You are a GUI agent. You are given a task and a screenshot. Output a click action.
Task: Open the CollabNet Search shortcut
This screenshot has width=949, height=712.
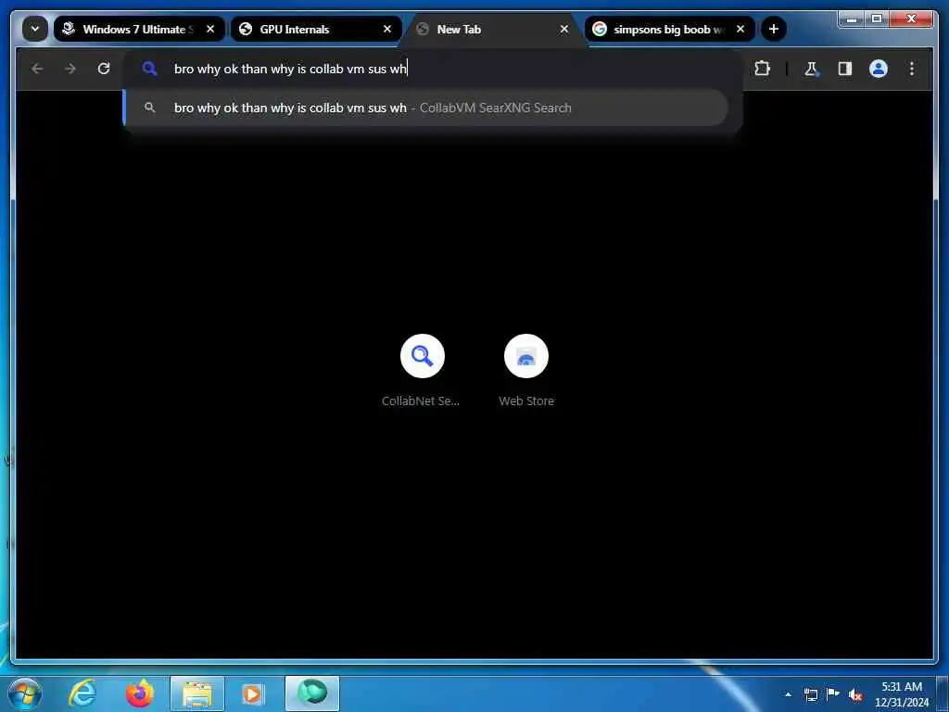click(422, 371)
